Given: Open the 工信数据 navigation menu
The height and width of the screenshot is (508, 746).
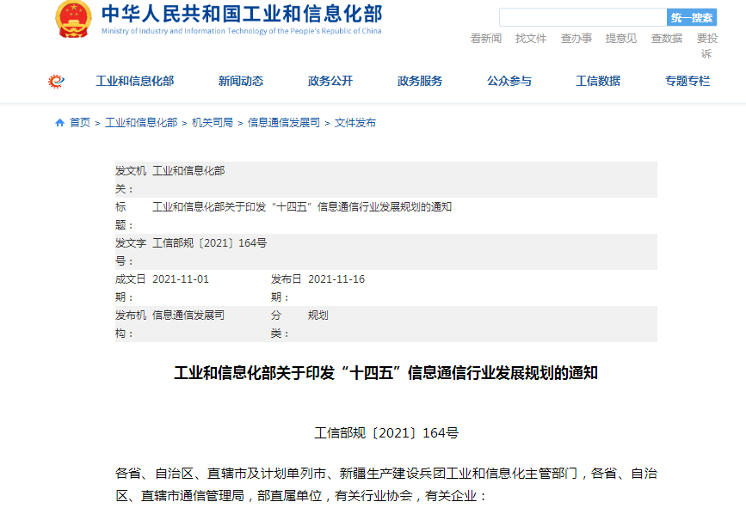Looking at the screenshot, I should (x=598, y=81).
